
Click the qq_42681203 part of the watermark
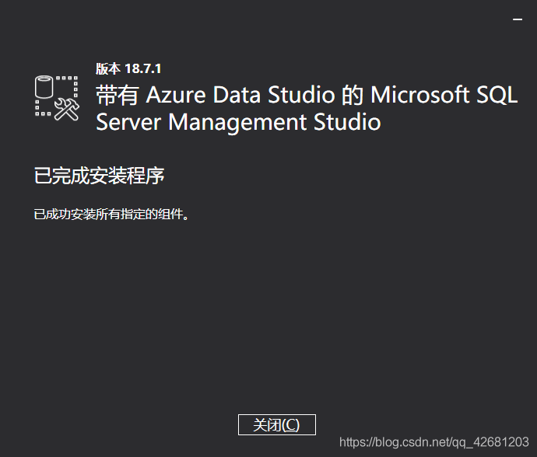pos(494,441)
